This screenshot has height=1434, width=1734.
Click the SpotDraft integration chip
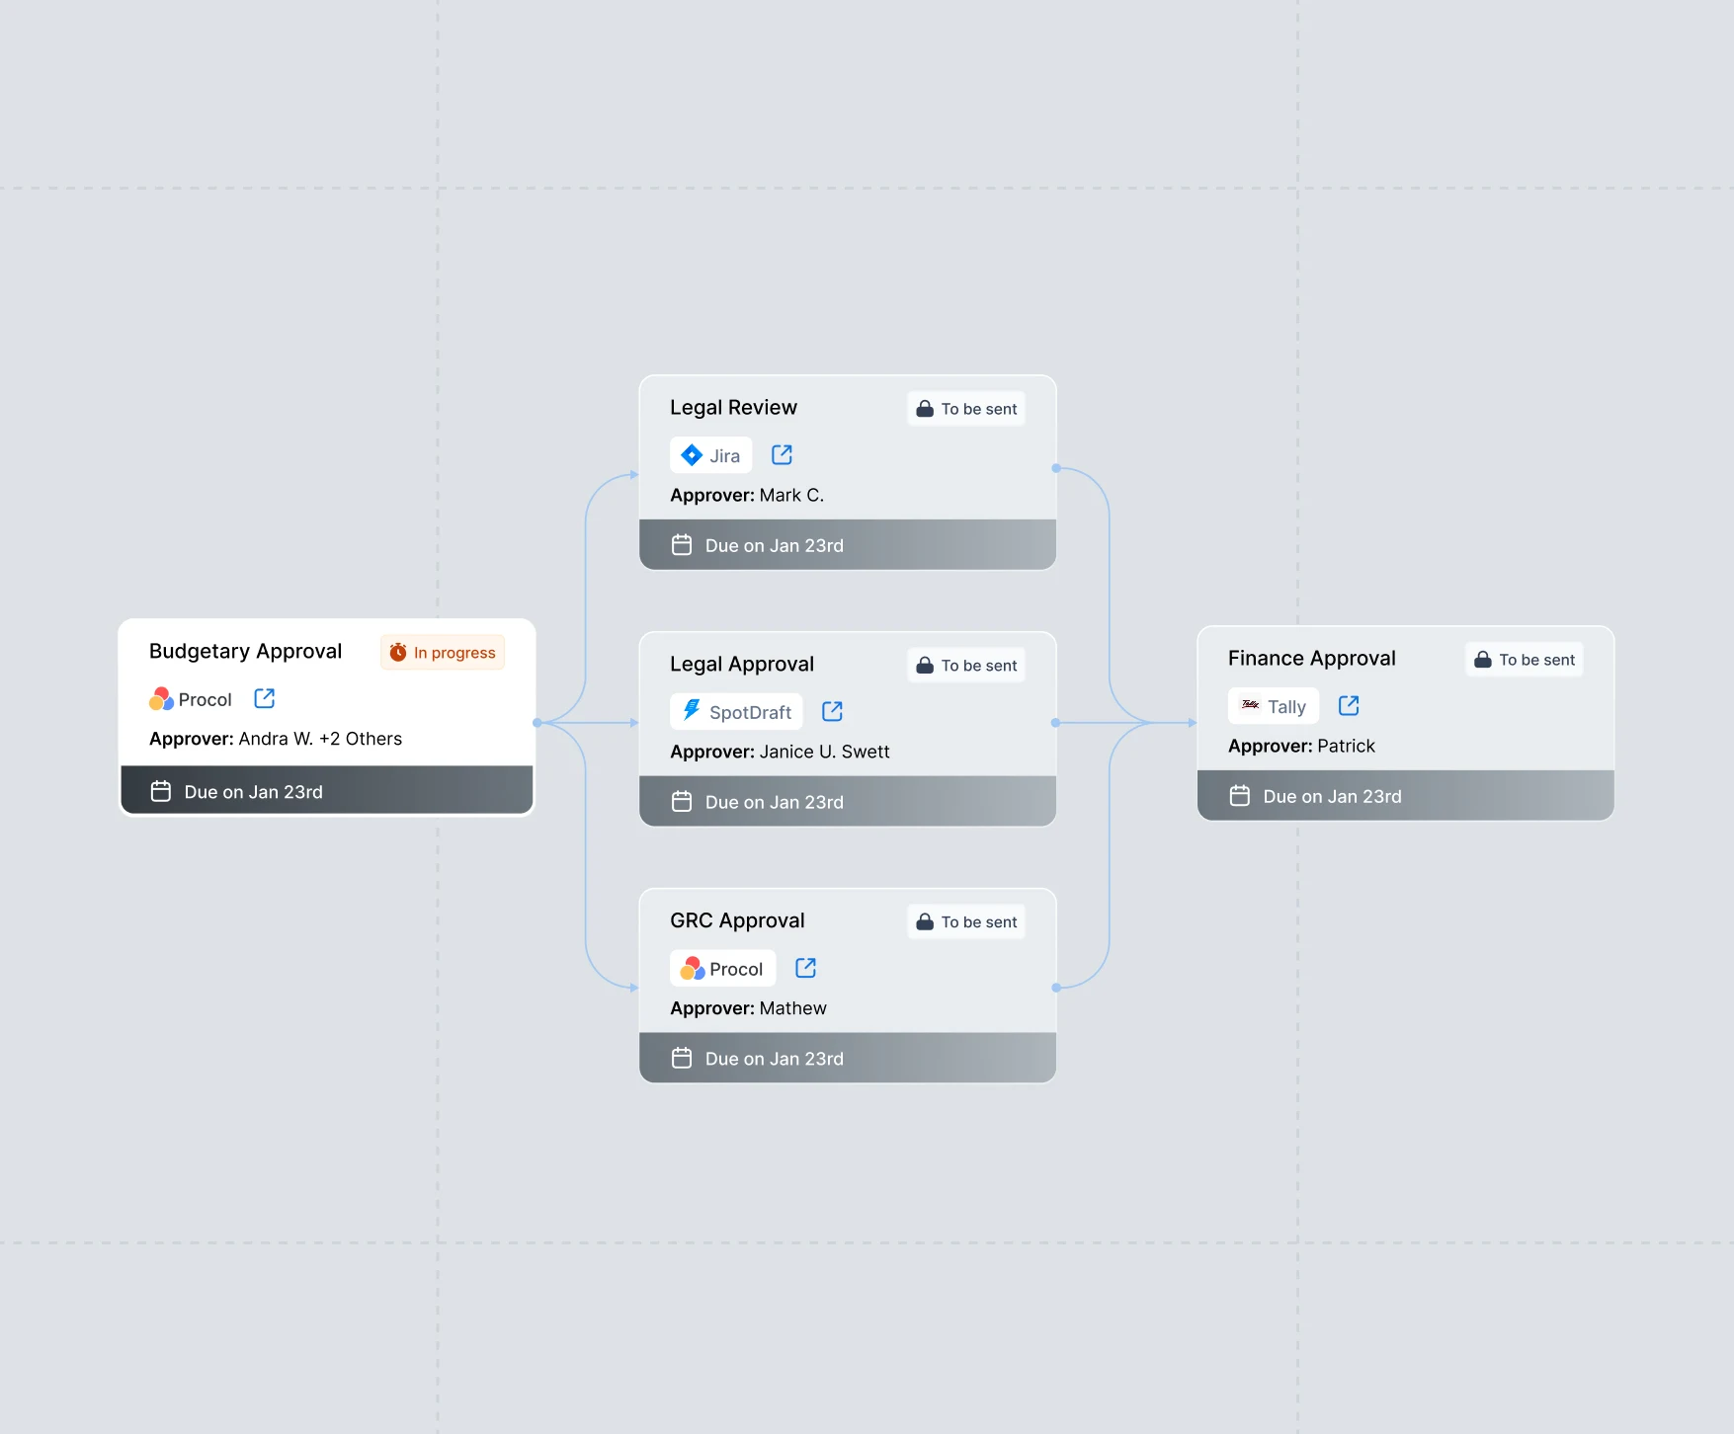pos(736,712)
